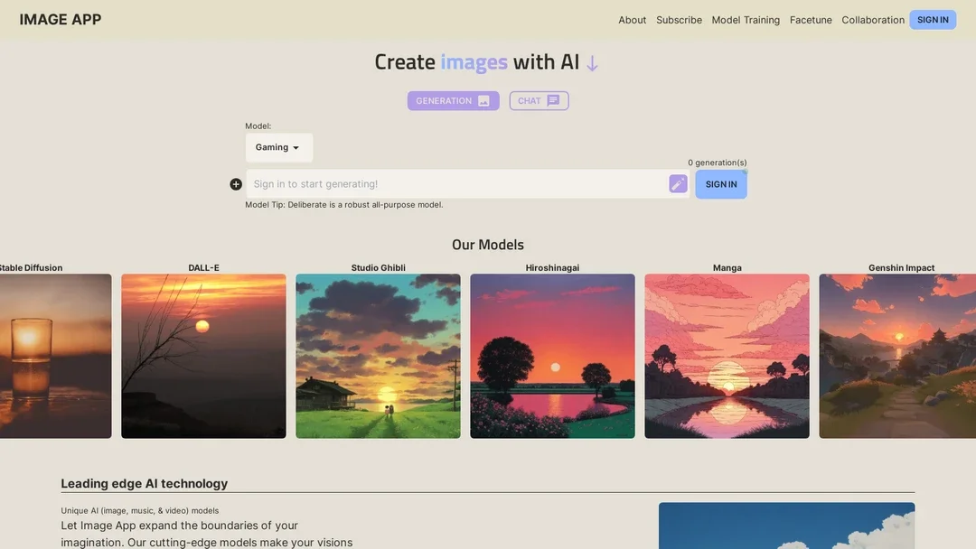Switch to Chat mode
Image resolution: width=976 pixels, height=549 pixels.
tap(539, 101)
